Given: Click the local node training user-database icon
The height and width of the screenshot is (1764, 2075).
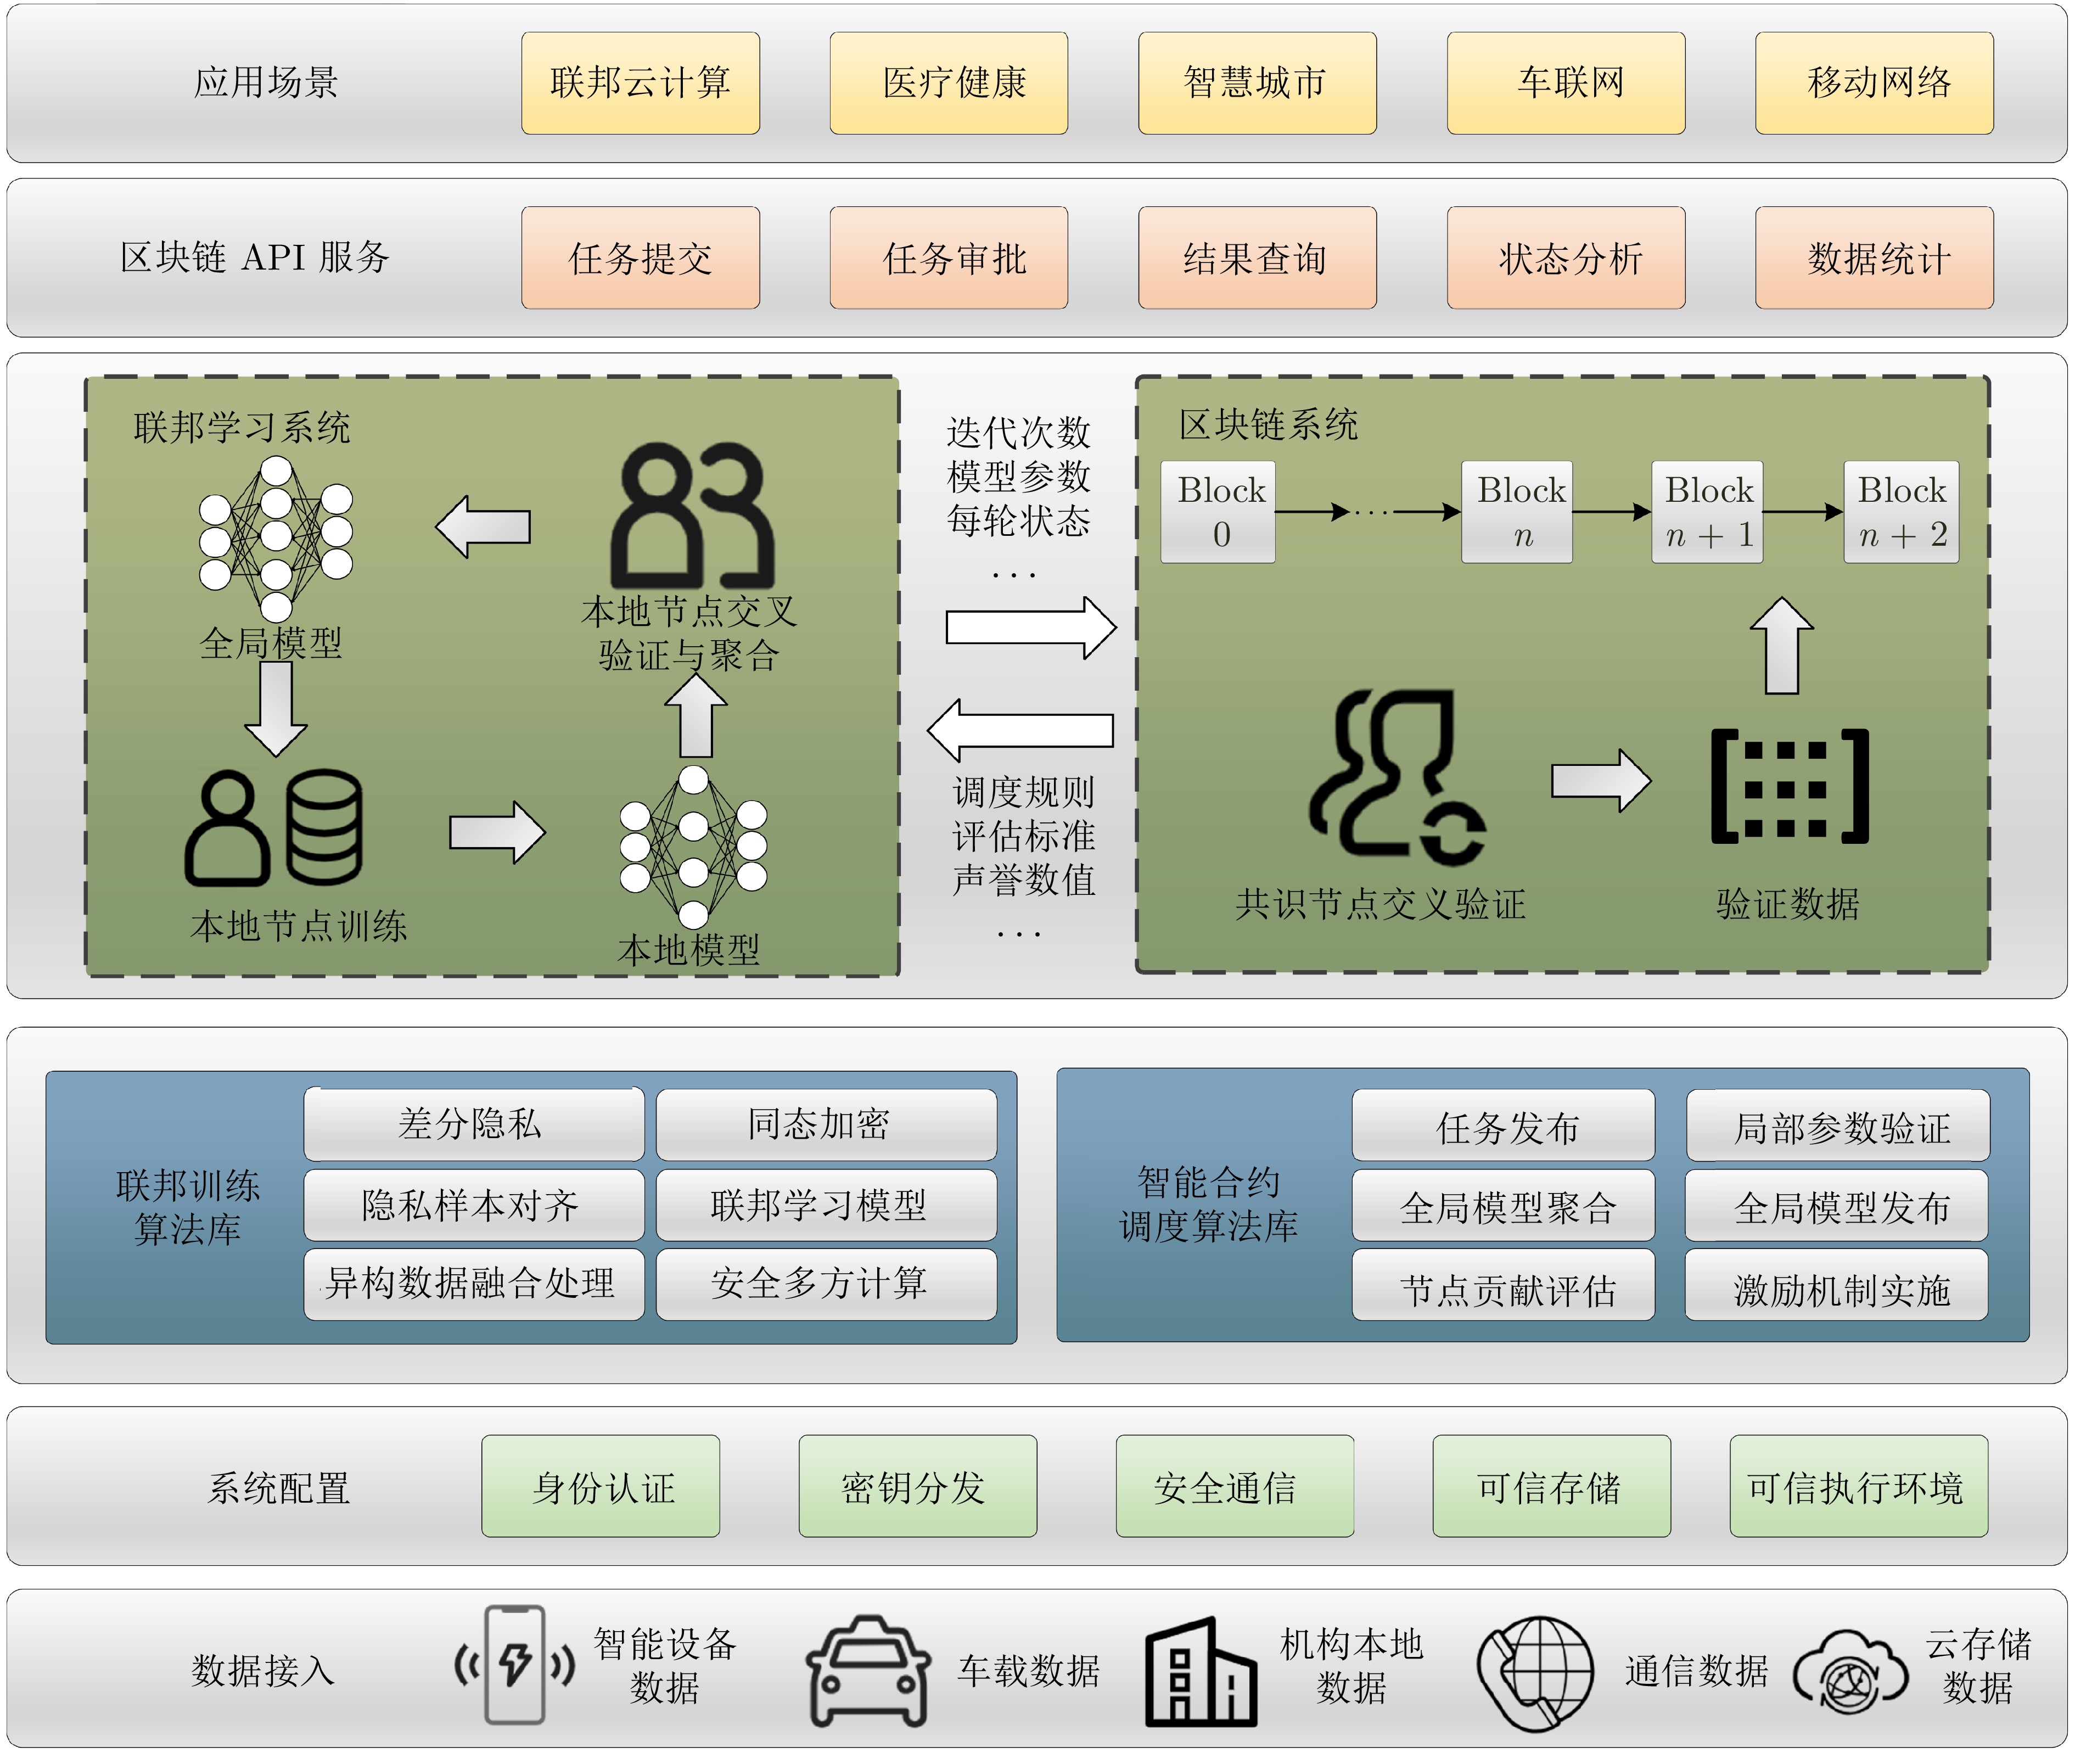Looking at the screenshot, I should pos(273,827).
